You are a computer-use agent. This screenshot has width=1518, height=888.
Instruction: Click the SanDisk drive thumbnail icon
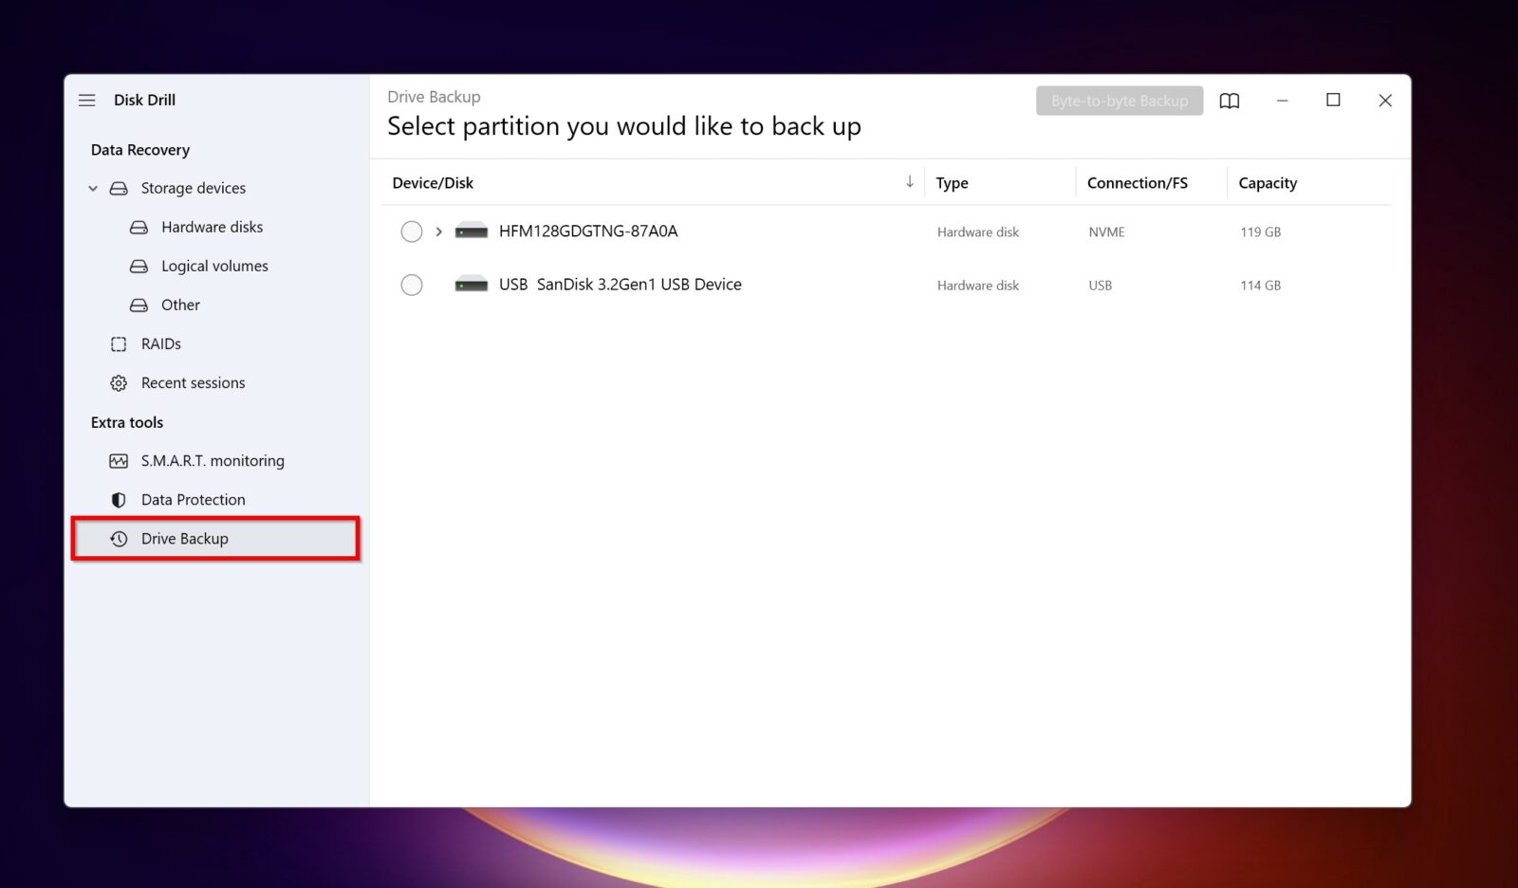[x=471, y=285]
